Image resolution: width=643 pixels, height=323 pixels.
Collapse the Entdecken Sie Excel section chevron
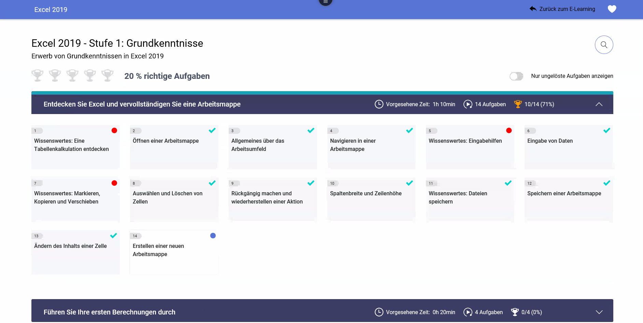click(x=599, y=104)
